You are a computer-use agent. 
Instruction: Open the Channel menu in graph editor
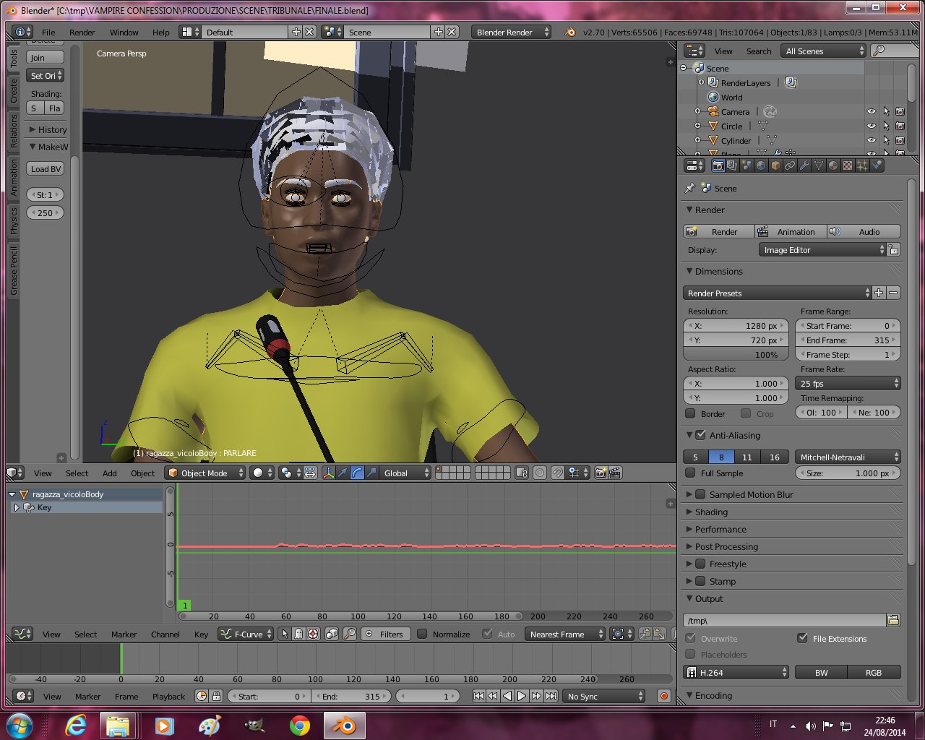tap(165, 634)
